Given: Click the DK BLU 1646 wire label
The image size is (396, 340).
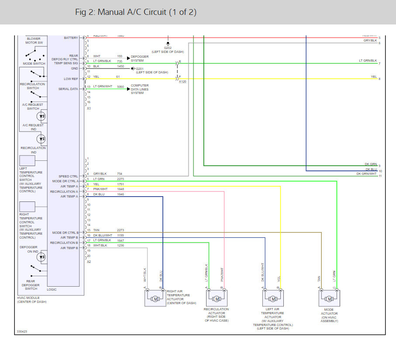Looking at the screenshot, I should [x=109, y=194].
